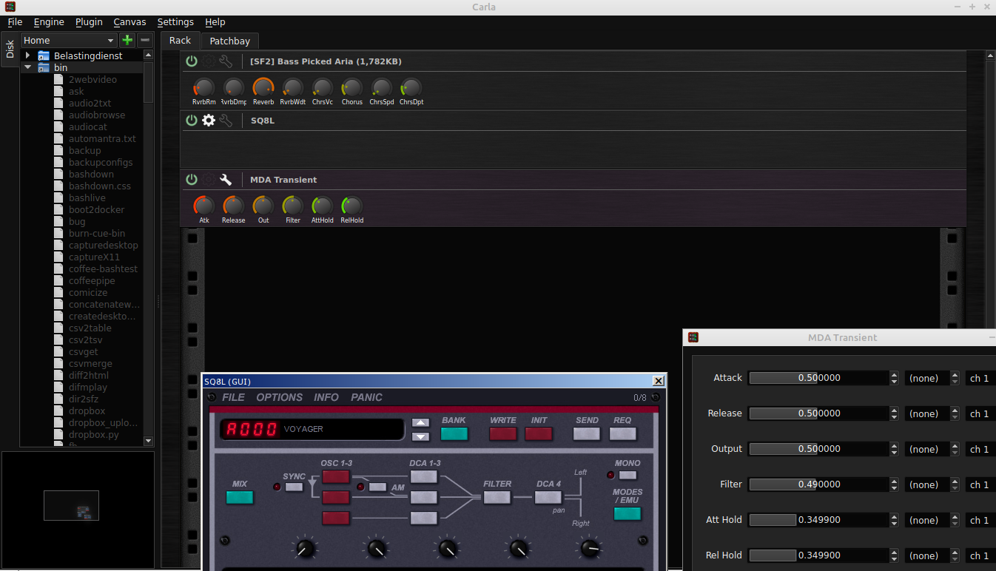Click INFO in SQ8L GUI
996x571 pixels.
click(x=326, y=397)
